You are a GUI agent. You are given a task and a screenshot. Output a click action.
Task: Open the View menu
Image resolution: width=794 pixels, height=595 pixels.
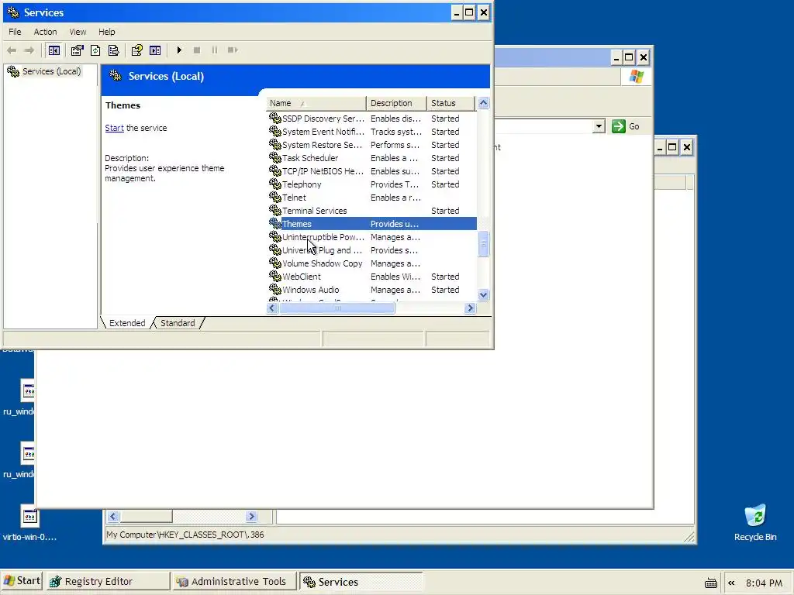[x=78, y=32]
